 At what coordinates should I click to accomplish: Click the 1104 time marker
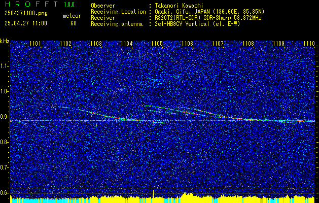tap(126, 44)
